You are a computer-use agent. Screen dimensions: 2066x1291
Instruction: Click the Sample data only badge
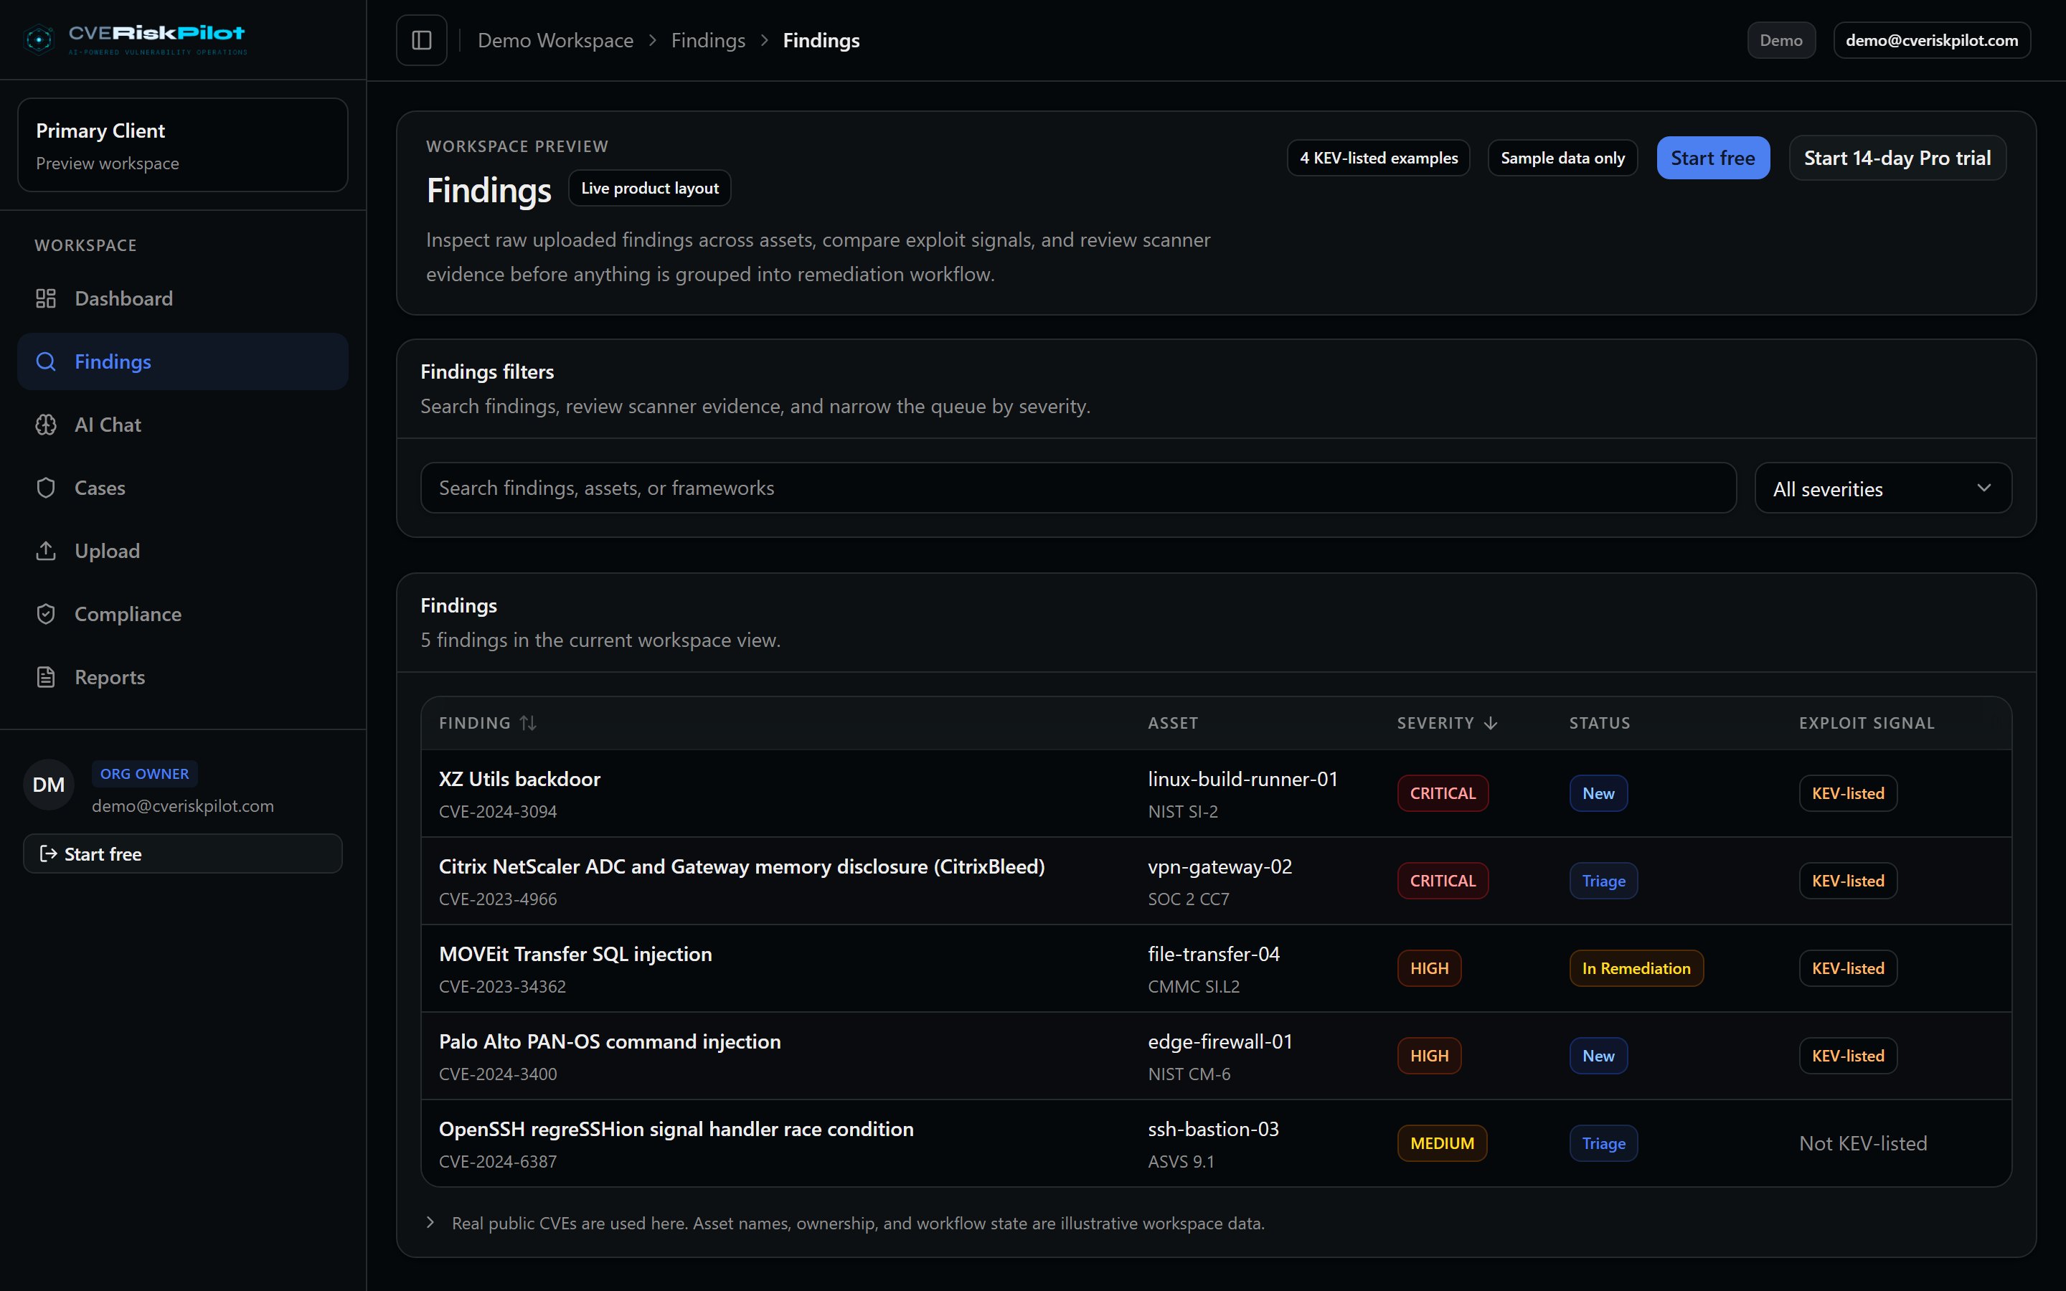pos(1562,158)
